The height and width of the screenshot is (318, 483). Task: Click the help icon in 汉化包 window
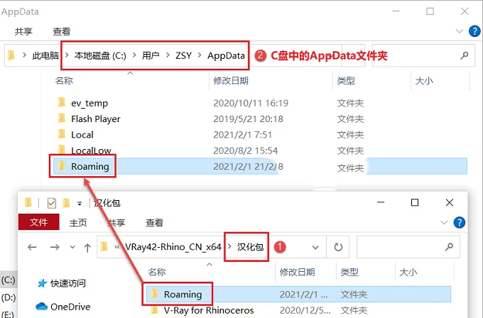[460, 222]
